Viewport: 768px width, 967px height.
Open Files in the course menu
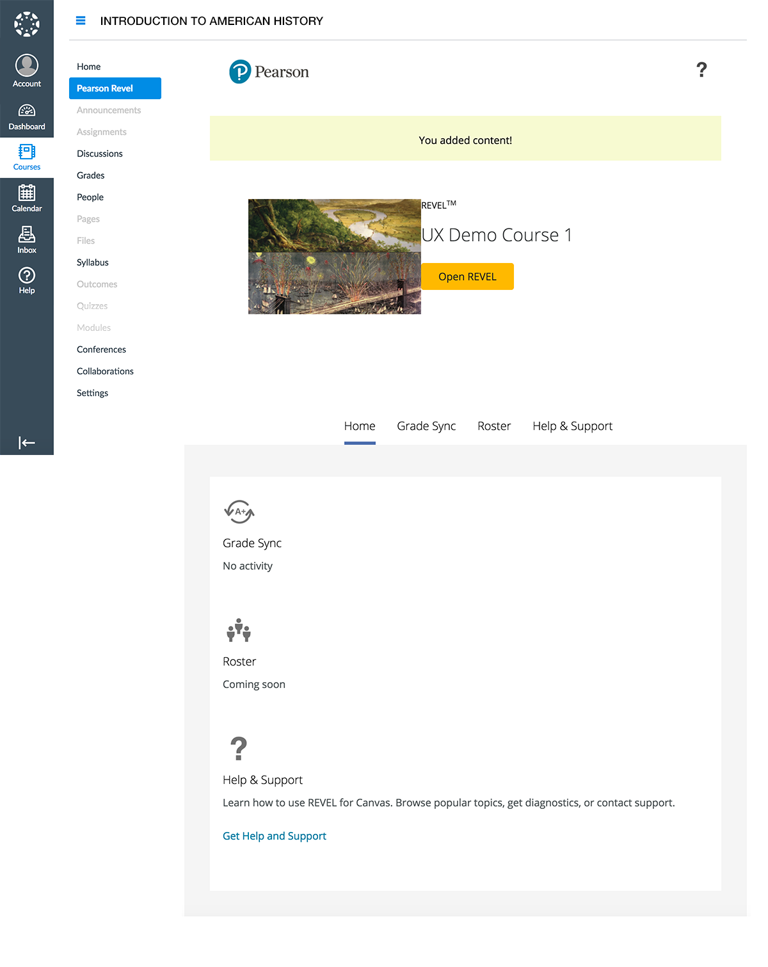(x=86, y=241)
